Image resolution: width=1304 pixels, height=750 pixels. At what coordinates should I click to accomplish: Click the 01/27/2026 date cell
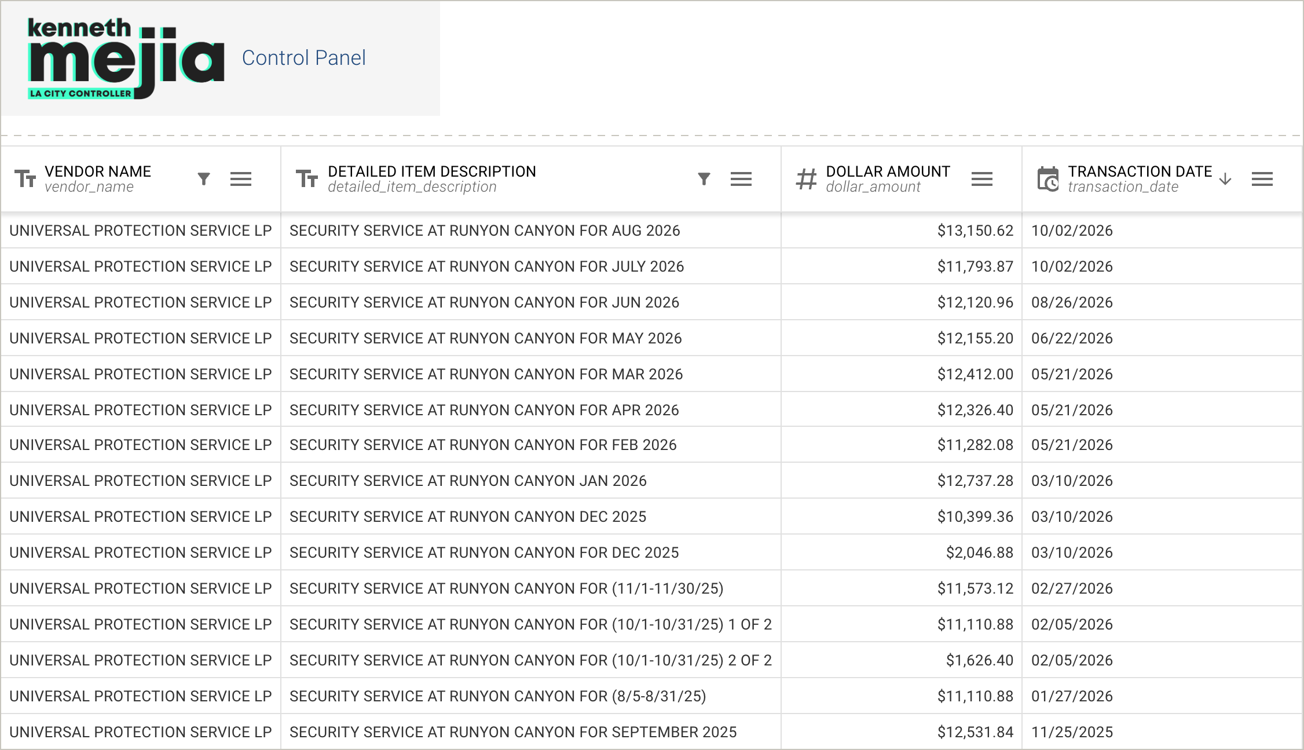point(1162,696)
